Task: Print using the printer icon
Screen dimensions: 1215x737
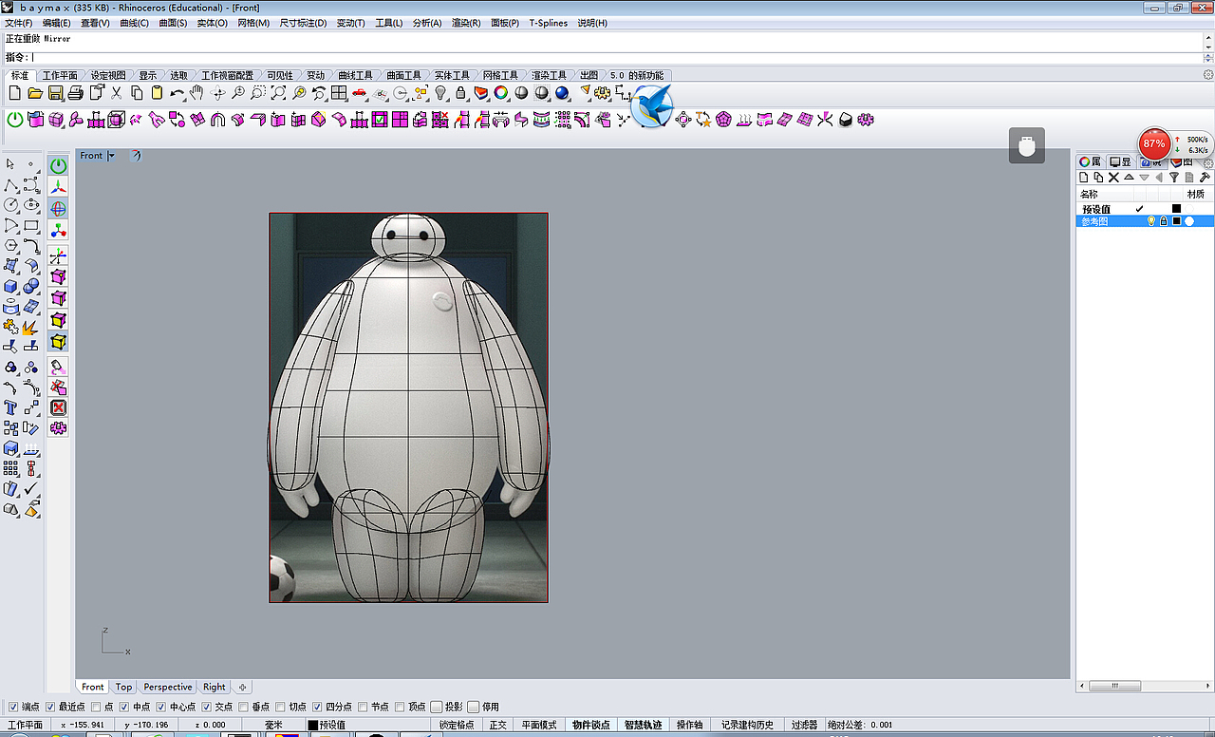Action: [x=76, y=93]
